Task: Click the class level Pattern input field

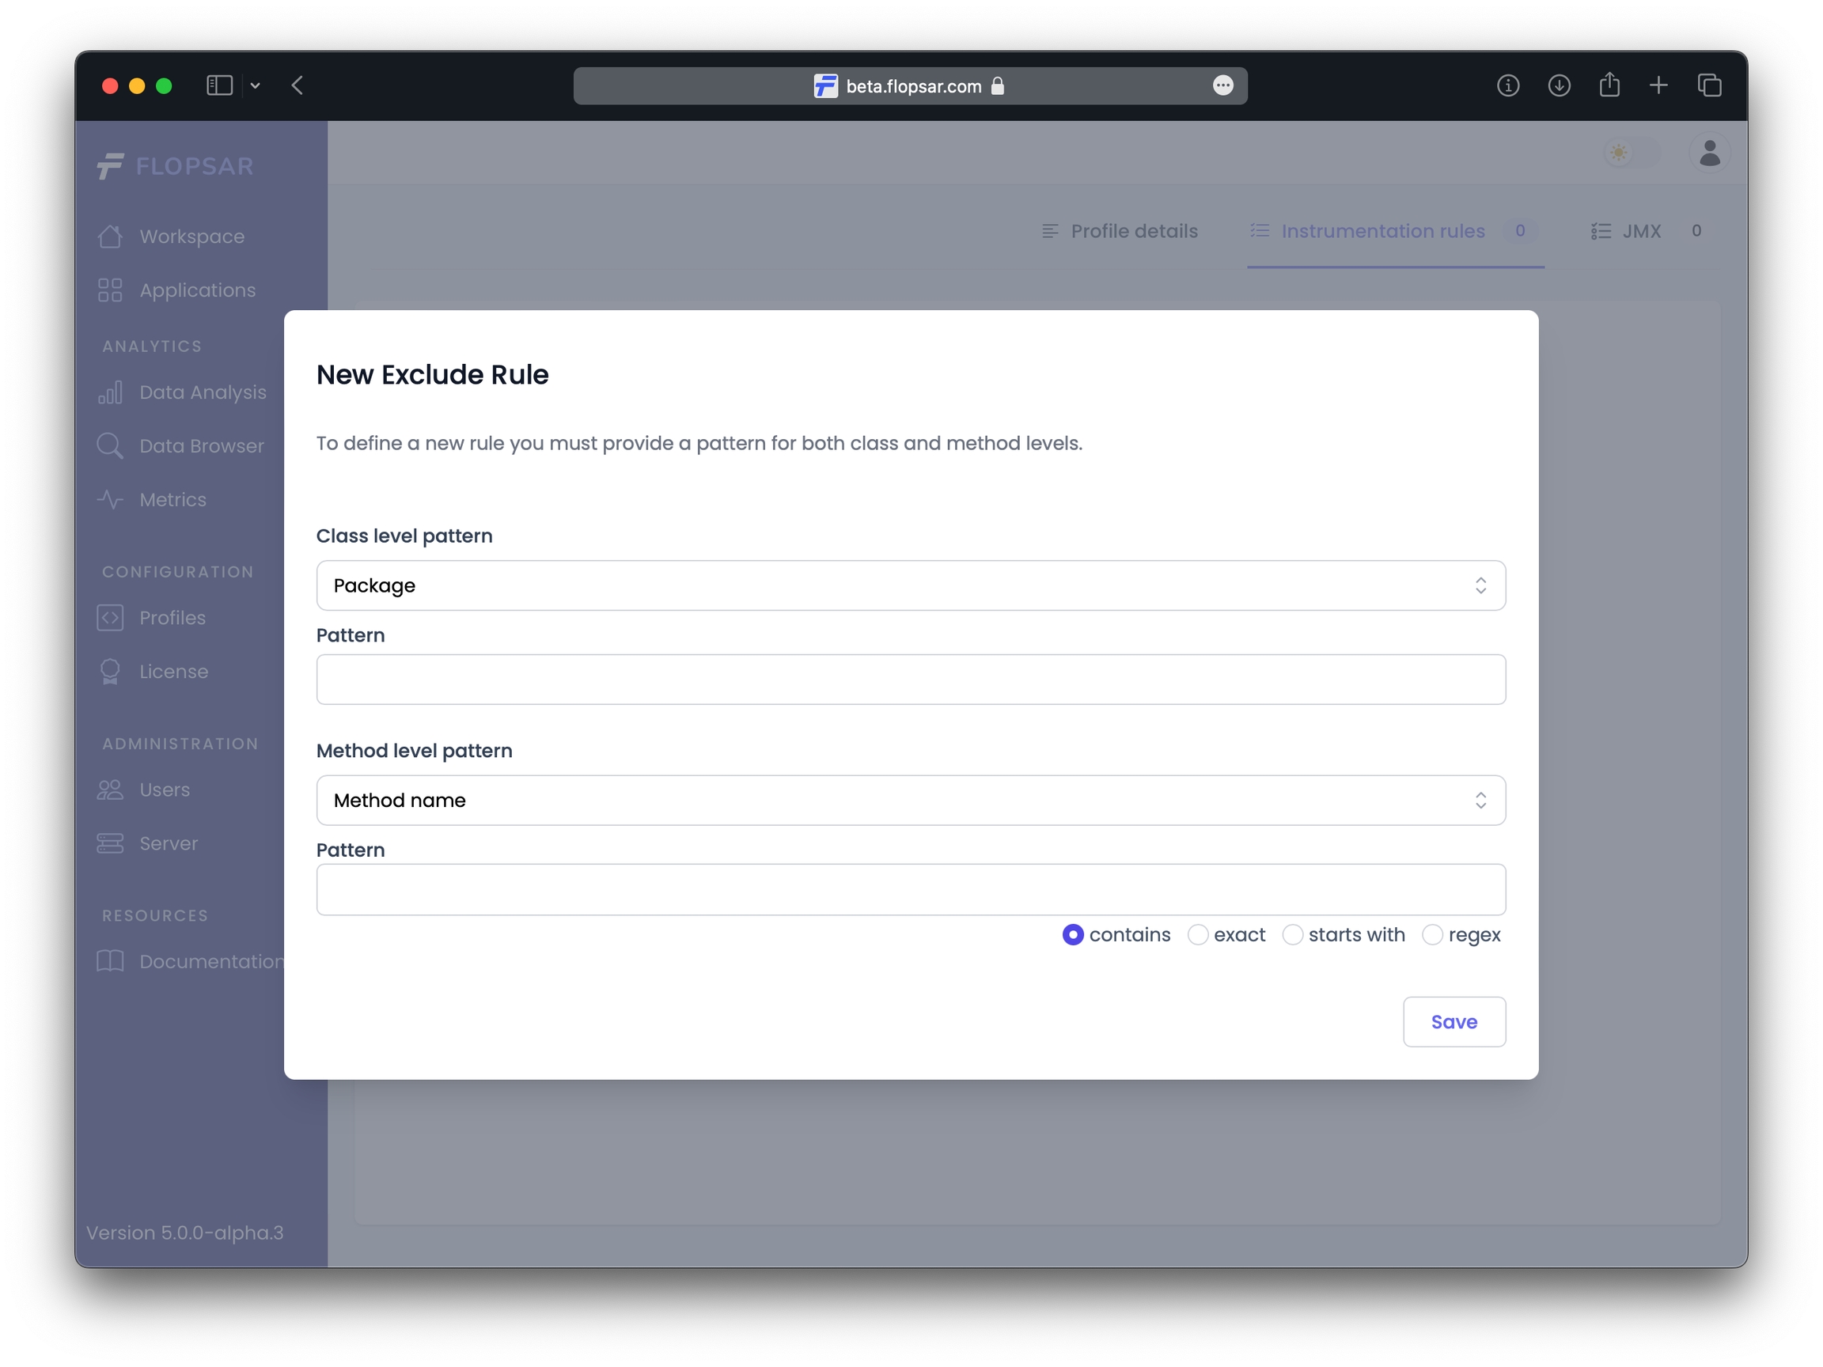Action: click(x=911, y=680)
